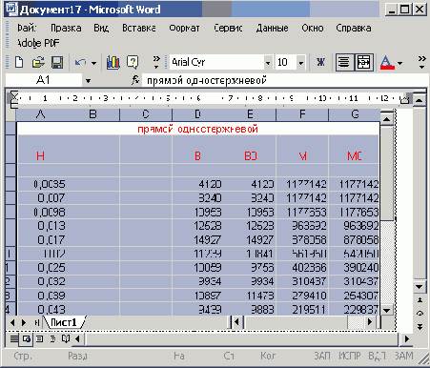This screenshot has width=430, height=368.
Task: Click Previous Page double-arrow button
Action: pos(420,299)
